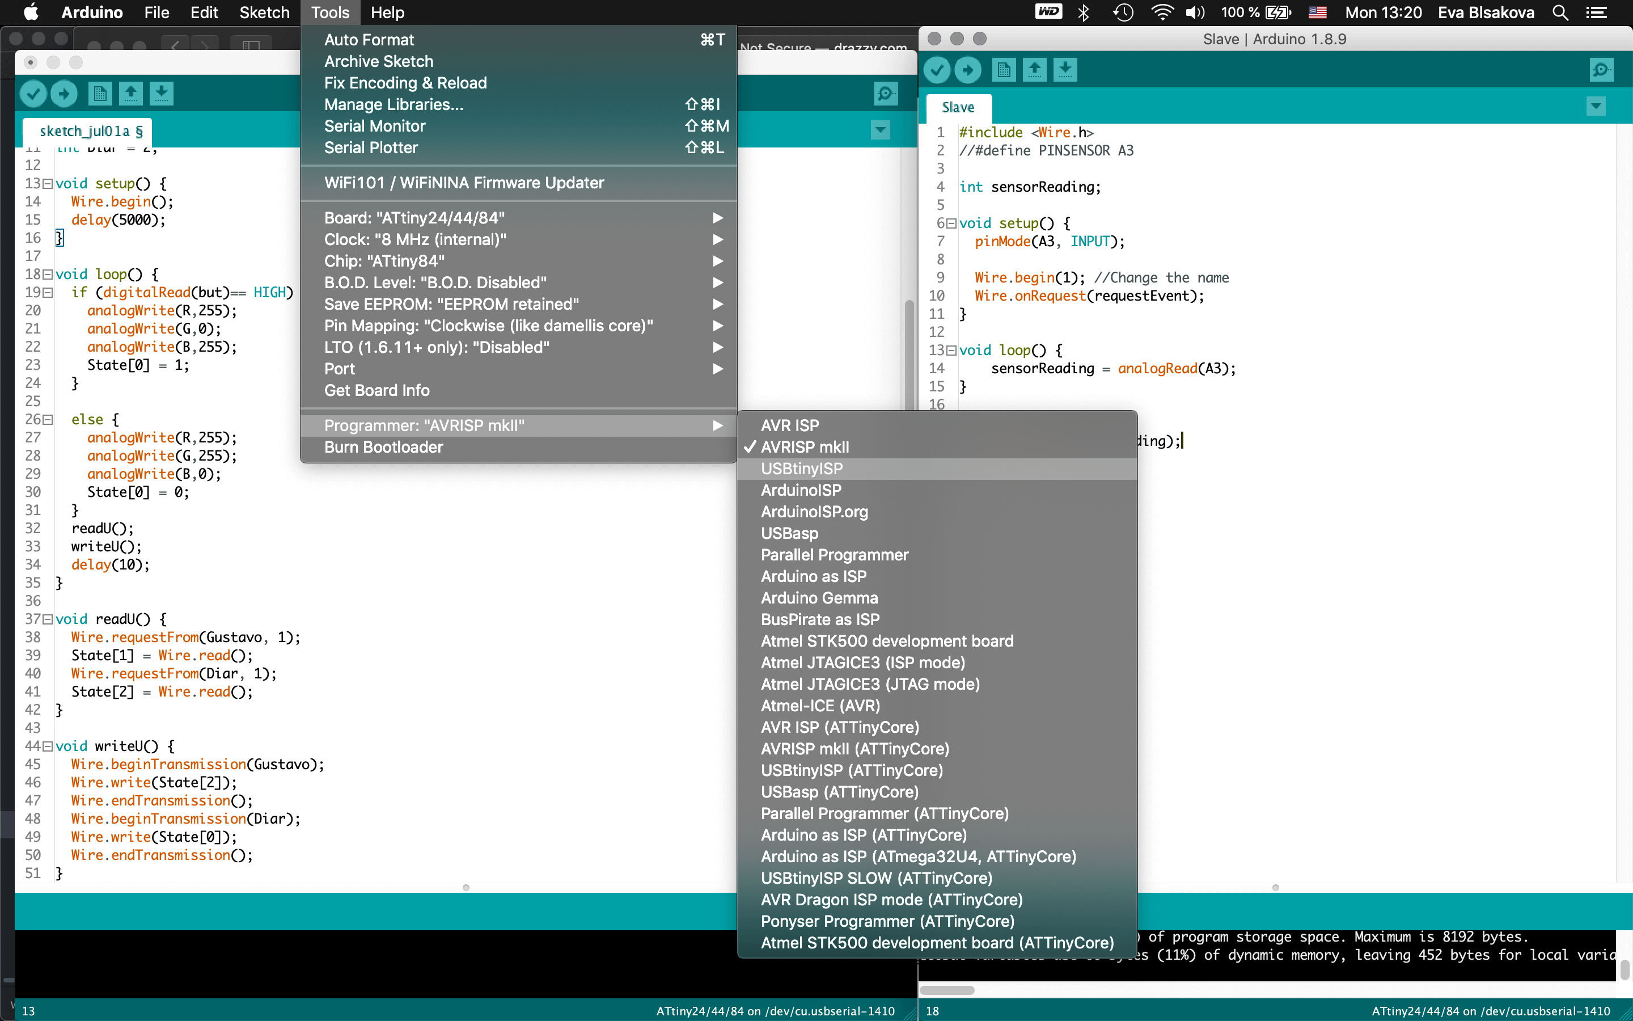Click Verify checkmark in left sketch window
The height and width of the screenshot is (1021, 1633).
33,93
